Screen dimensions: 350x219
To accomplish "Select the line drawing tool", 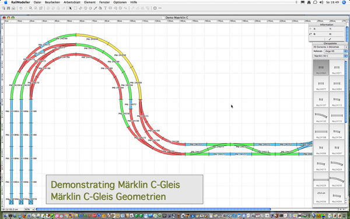I will pos(95,8).
